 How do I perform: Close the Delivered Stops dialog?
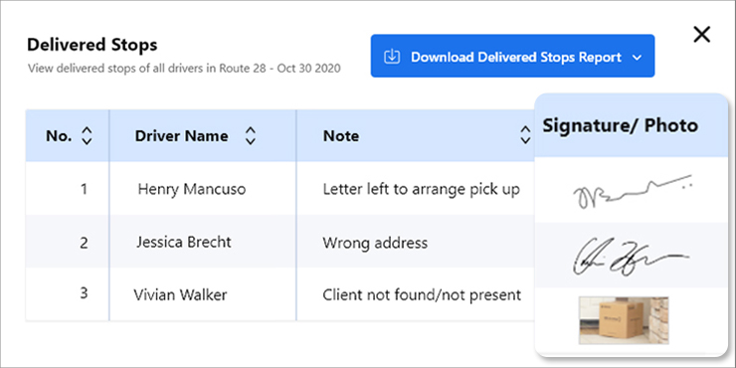(x=702, y=34)
